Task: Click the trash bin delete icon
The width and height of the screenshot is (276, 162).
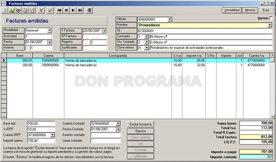Action: (25, 10)
